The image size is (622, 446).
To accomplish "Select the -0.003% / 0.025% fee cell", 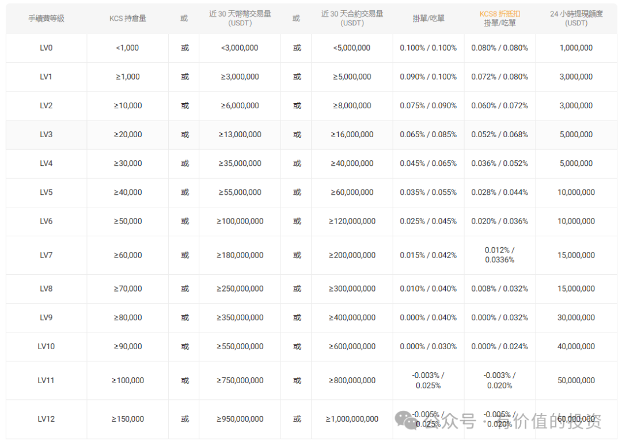I will point(428,380).
